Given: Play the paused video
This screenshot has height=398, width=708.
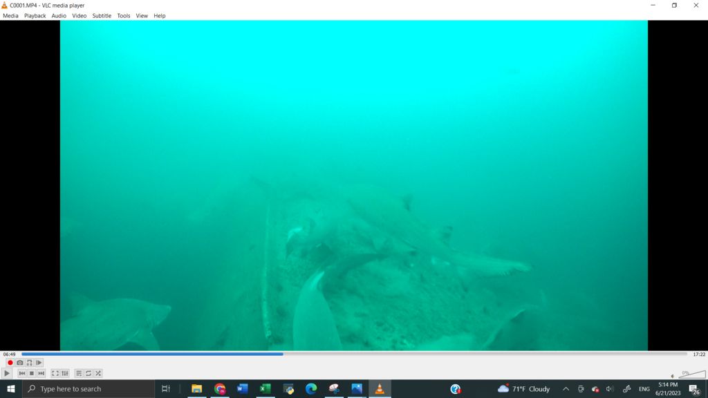Looking at the screenshot, I should point(8,373).
